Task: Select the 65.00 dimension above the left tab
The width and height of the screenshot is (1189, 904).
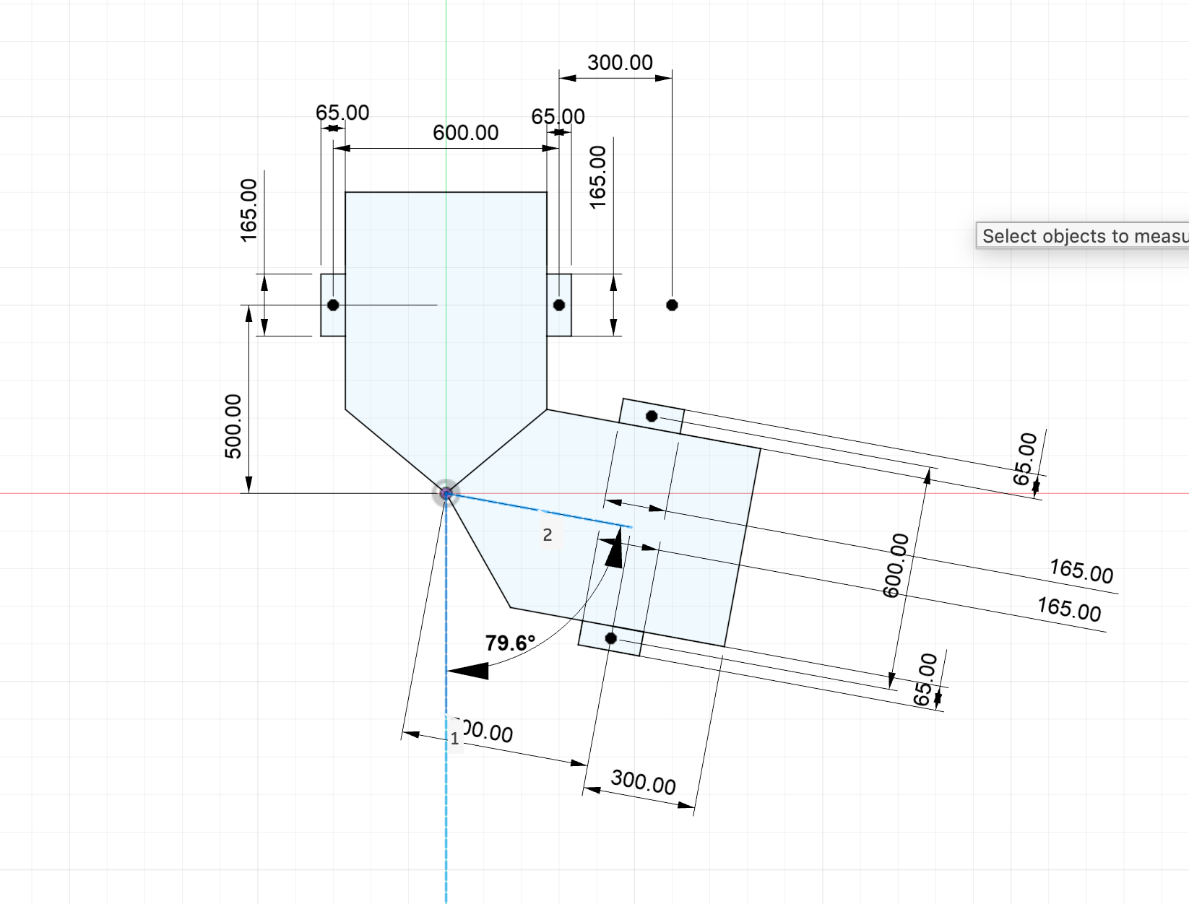Action: [342, 113]
